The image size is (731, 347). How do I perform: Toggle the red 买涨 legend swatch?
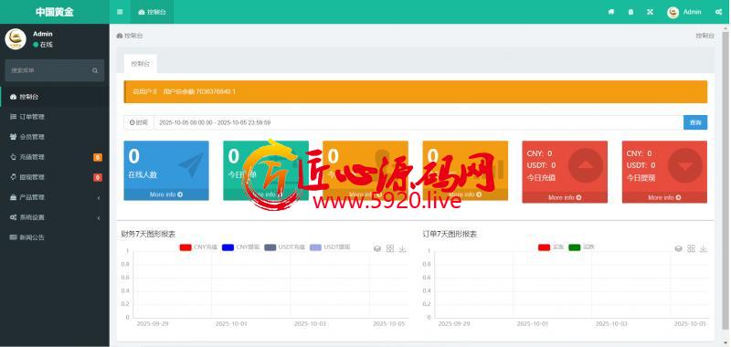pos(544,247)
